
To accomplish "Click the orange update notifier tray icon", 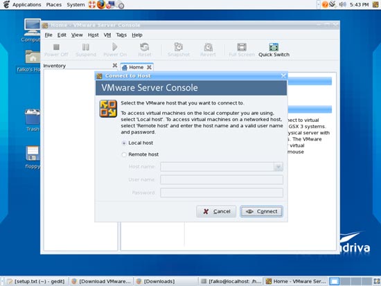I will click(325, 4).
